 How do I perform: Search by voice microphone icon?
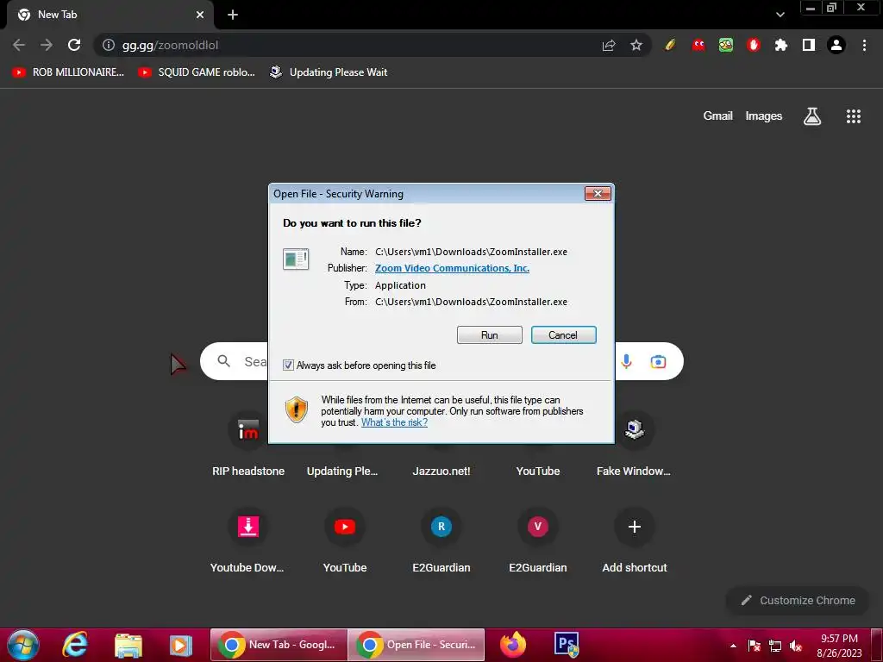626,361
